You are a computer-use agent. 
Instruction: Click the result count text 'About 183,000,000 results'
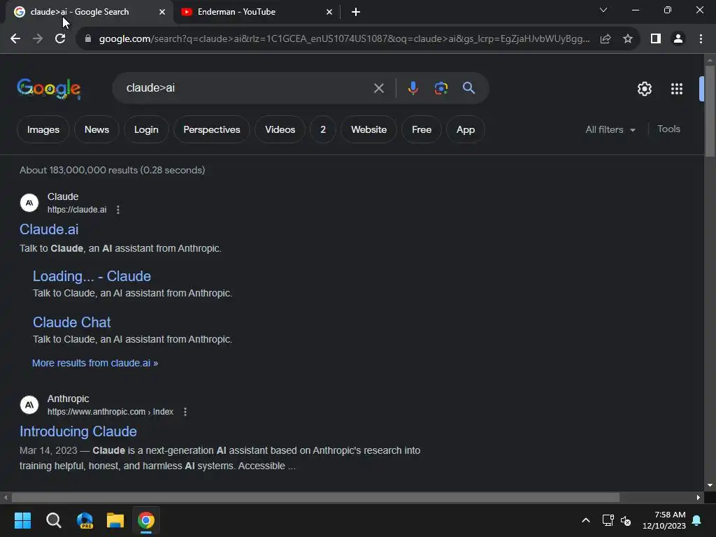[x=78, y=170]
